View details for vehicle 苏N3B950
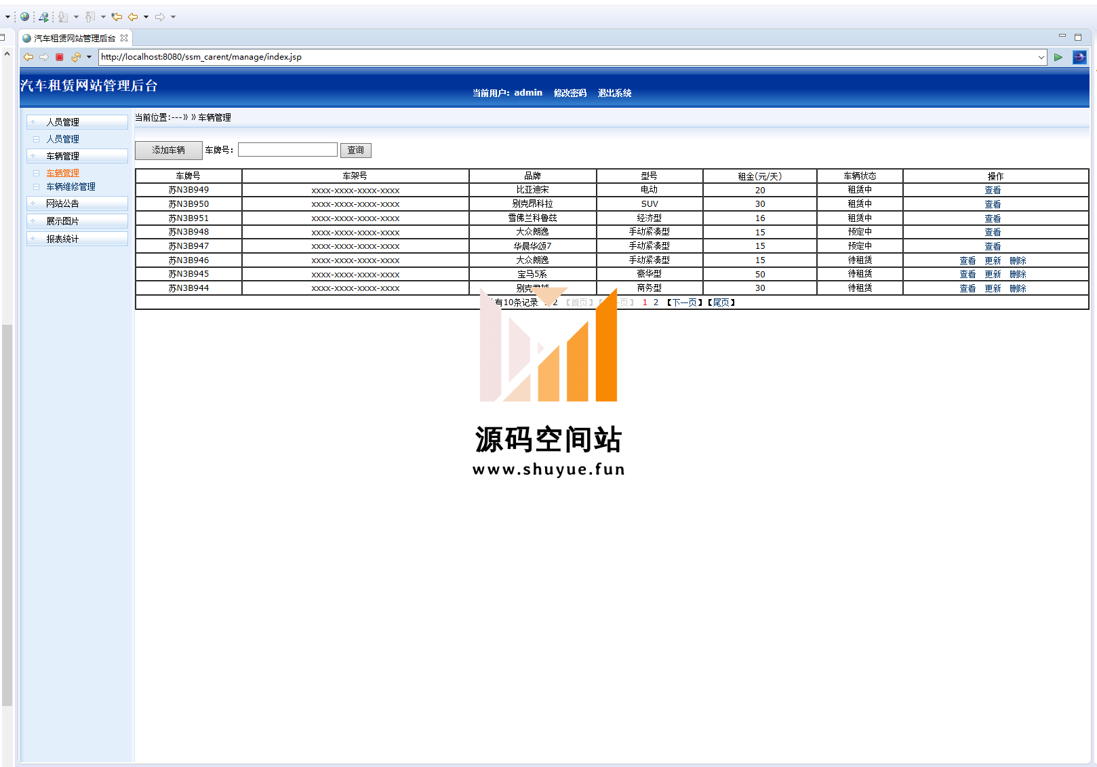 pos(993,204)
